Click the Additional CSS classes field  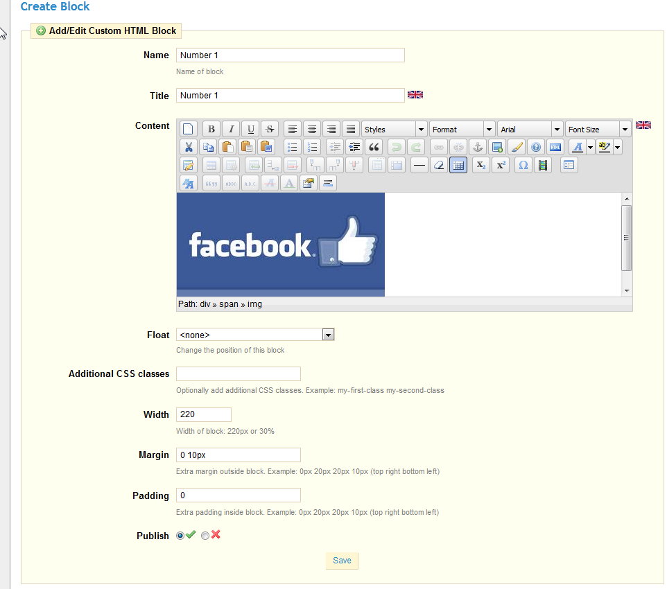click(x=239, y=373)
